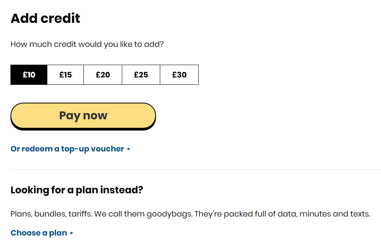Choose the £15 top-up option
The height and width of the screenshot is (251, 381).
tap(65, 75)
